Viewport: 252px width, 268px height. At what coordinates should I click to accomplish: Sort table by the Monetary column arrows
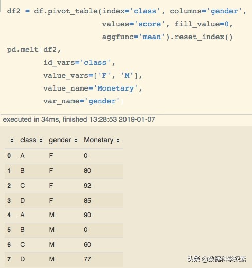tap(118, 141)
